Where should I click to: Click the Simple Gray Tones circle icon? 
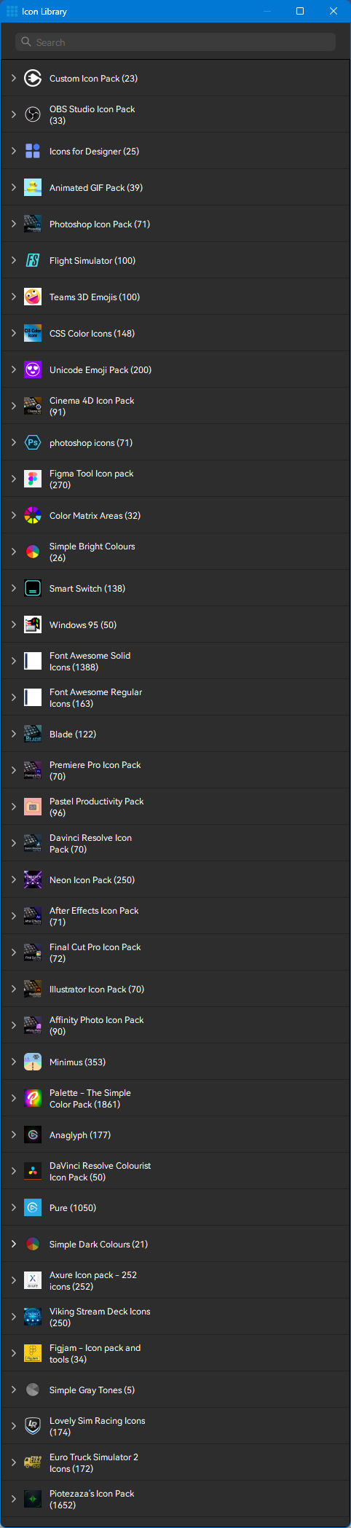tap(33, 1390)
